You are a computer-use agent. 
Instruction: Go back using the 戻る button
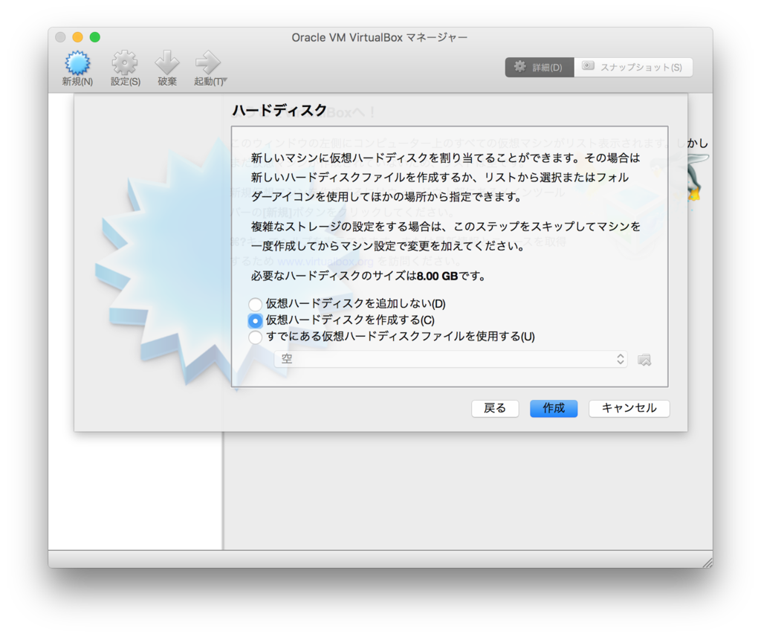pyautogui.click(x=495, y=408)
